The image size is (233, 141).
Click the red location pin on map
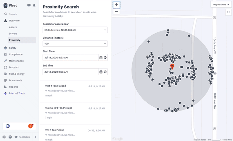click(x=172, y=66)
